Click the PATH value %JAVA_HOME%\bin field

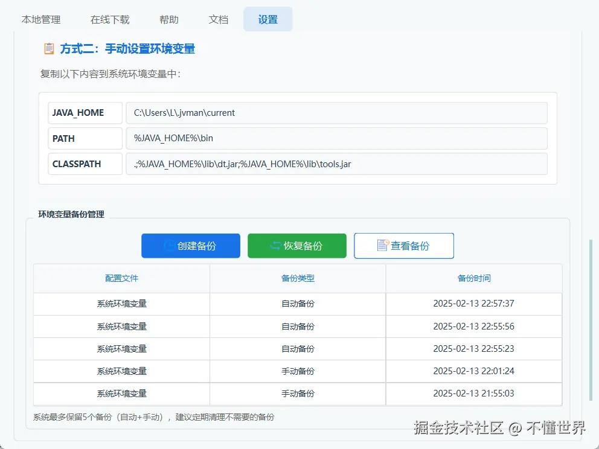click(336, 138)
